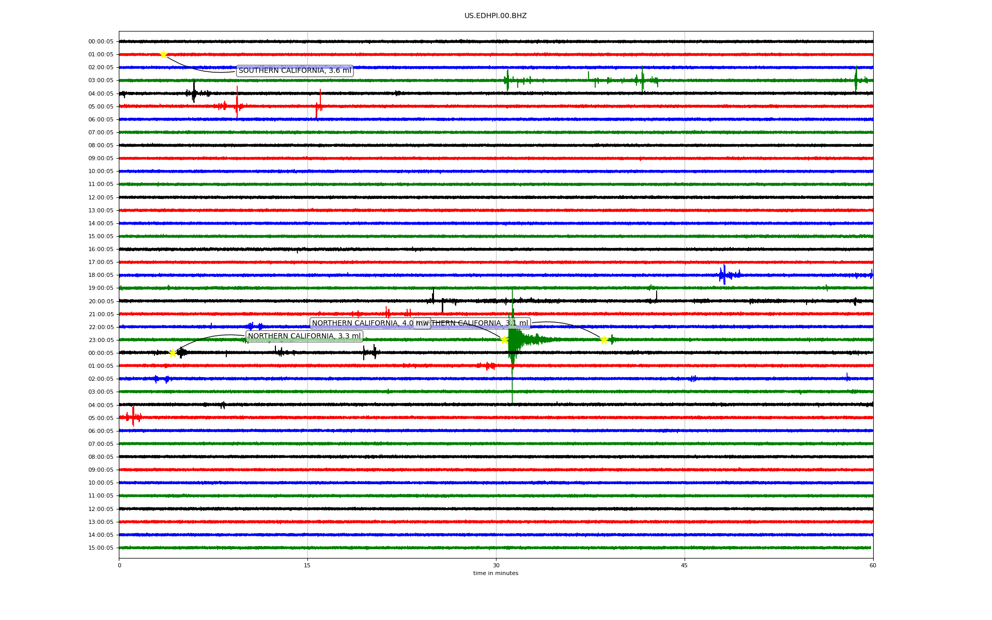Click the US.EDHPI.00.BHZ plot title
992x620 pixels.
pyautogui.click(x=495, y=16)
